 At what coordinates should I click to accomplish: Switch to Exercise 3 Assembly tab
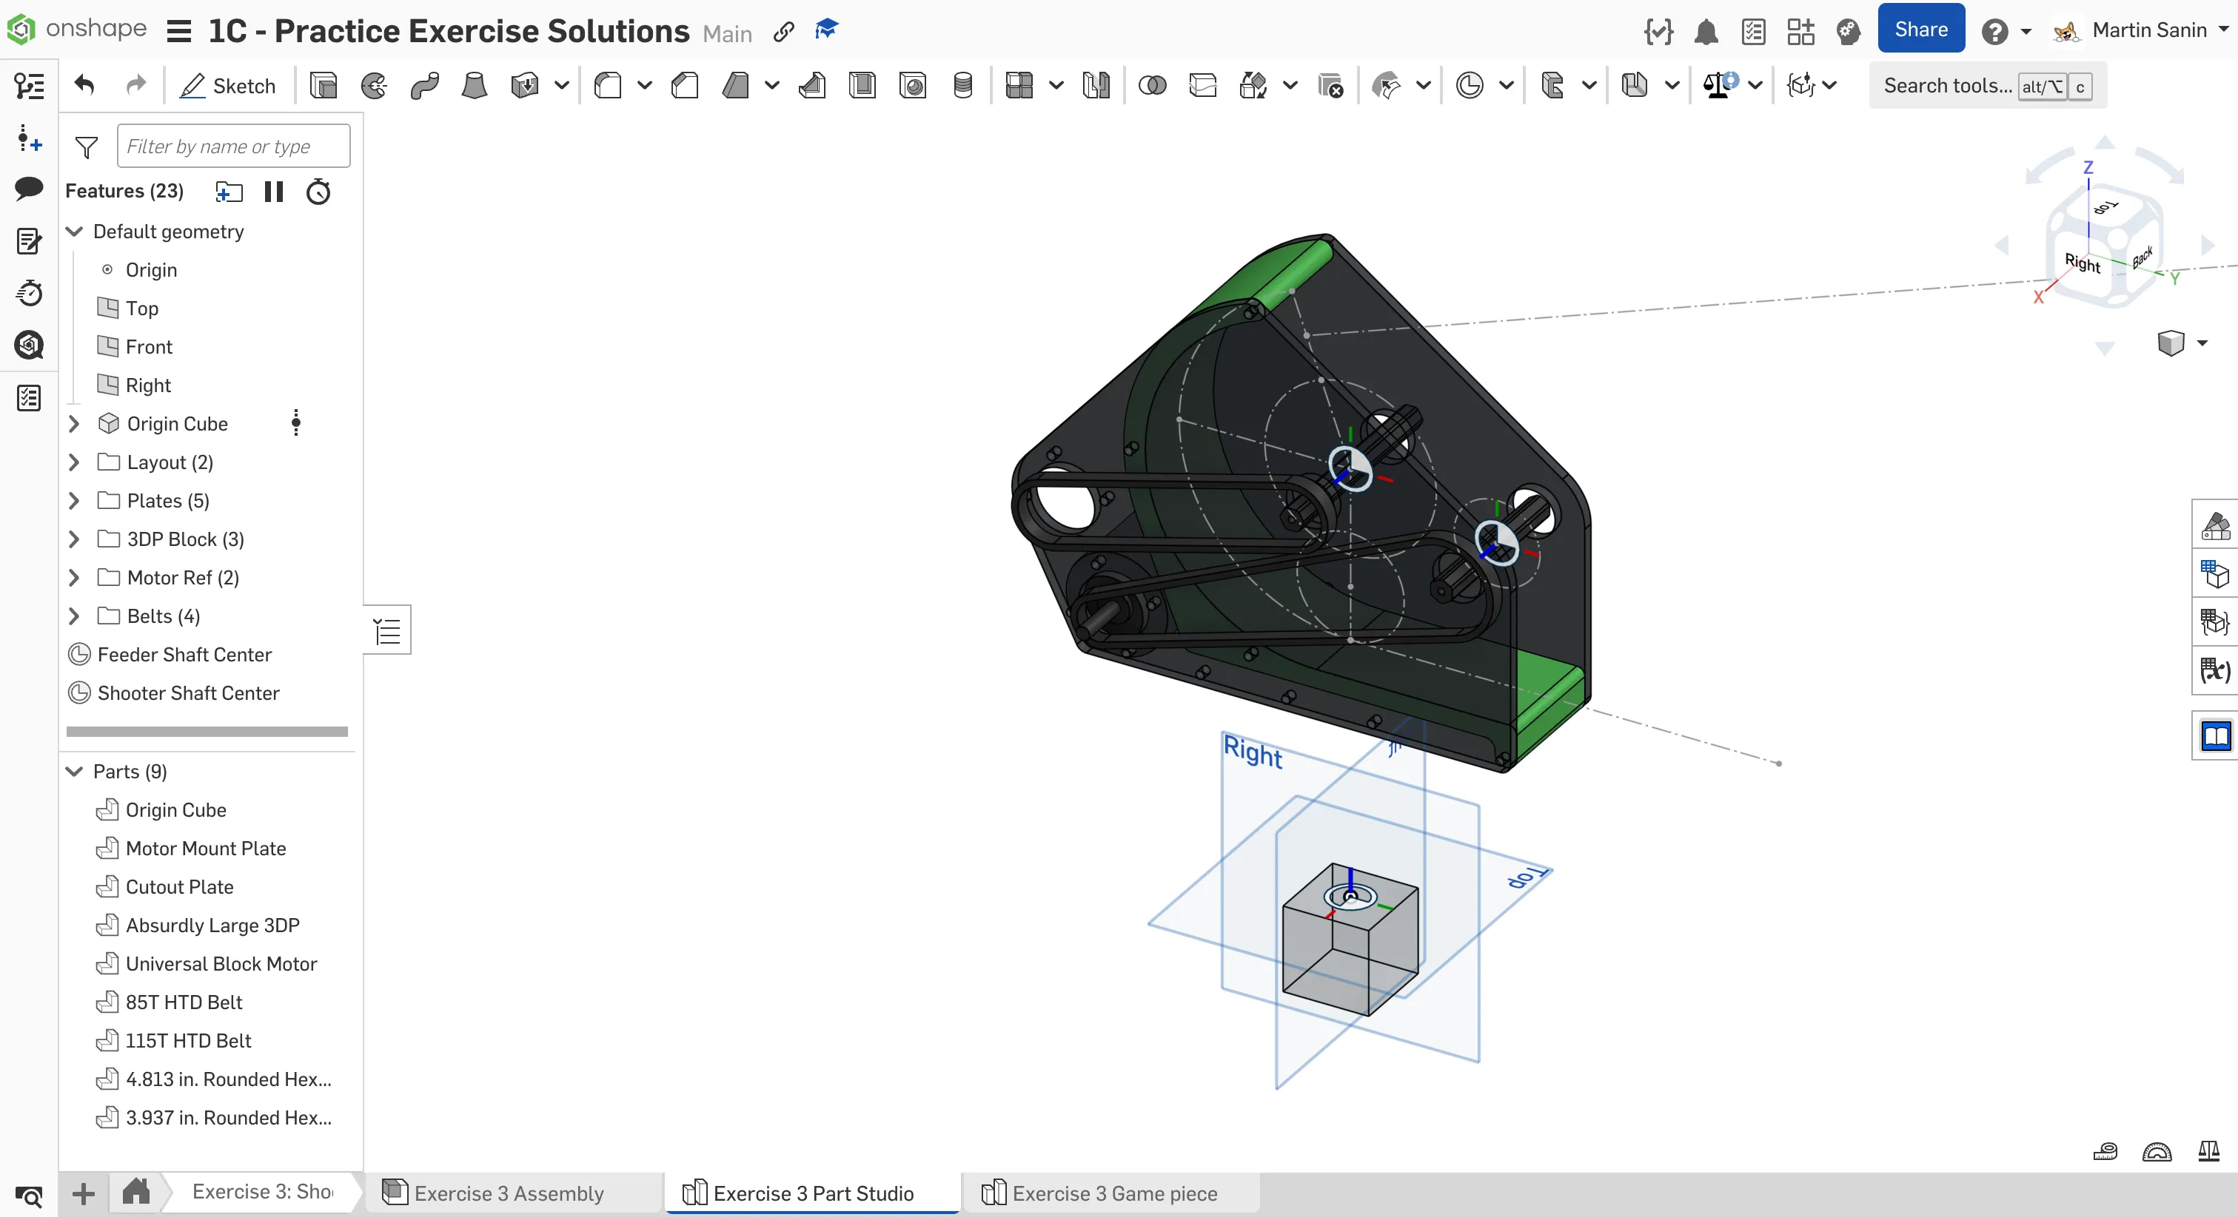point(509,1193)
